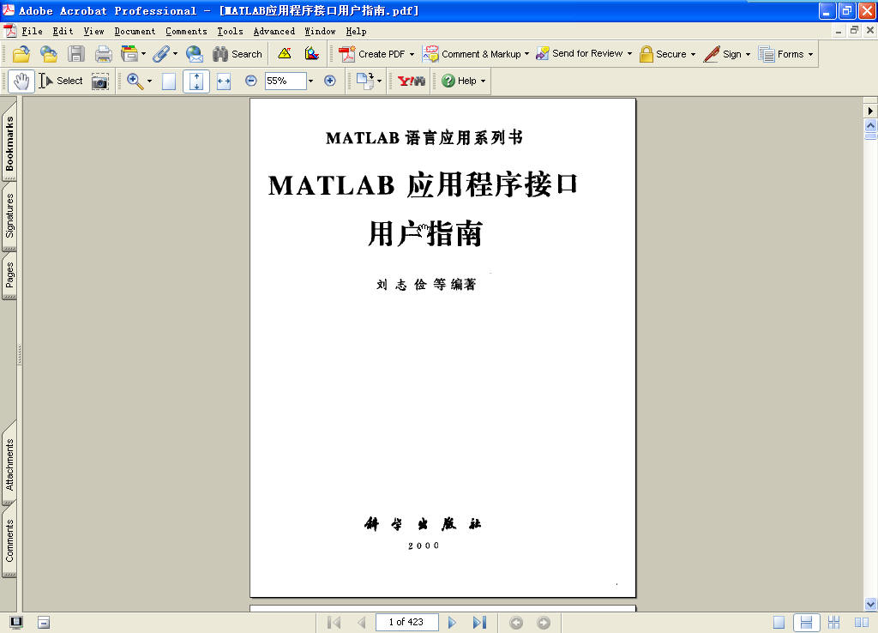Click the picture tasks icon beside warning
Viewport: 878px width, 633px height.
click(312, 54)
